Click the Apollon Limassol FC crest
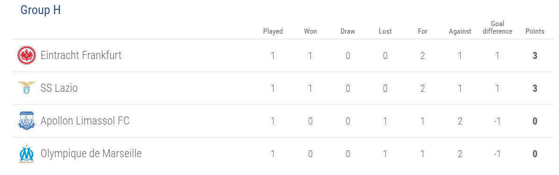This screenshot has height=175, width=559. pos(27,121)
